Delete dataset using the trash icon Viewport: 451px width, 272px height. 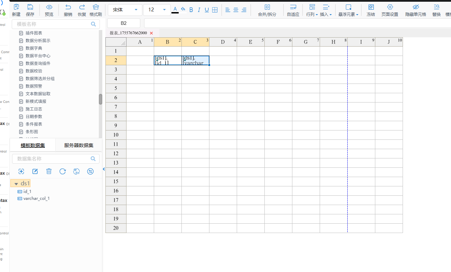point(49,172)
